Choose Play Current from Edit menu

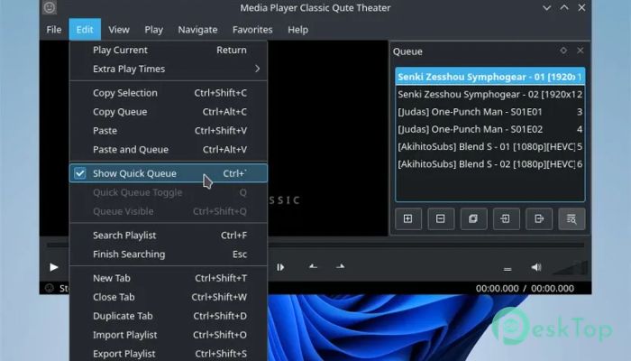click(169, 50)
